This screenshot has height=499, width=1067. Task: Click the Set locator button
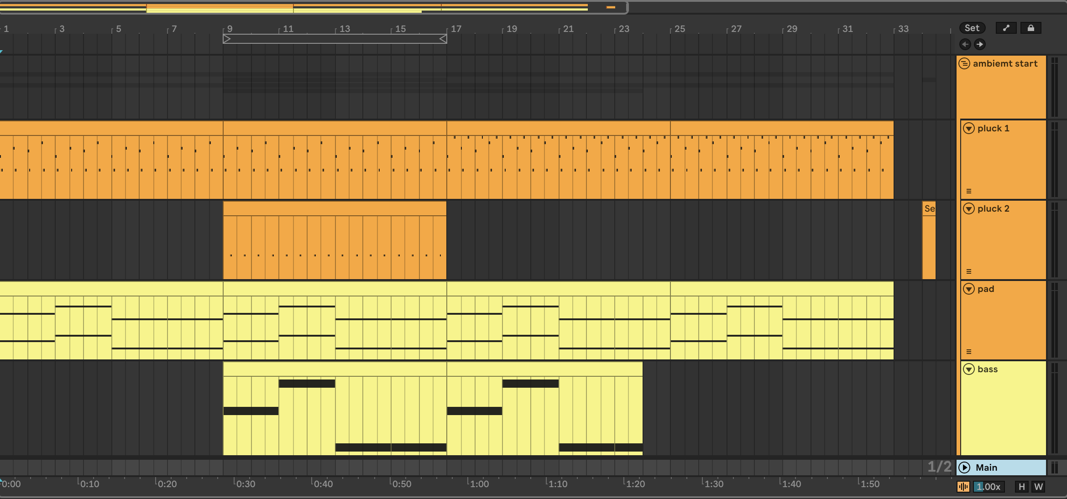972,28
